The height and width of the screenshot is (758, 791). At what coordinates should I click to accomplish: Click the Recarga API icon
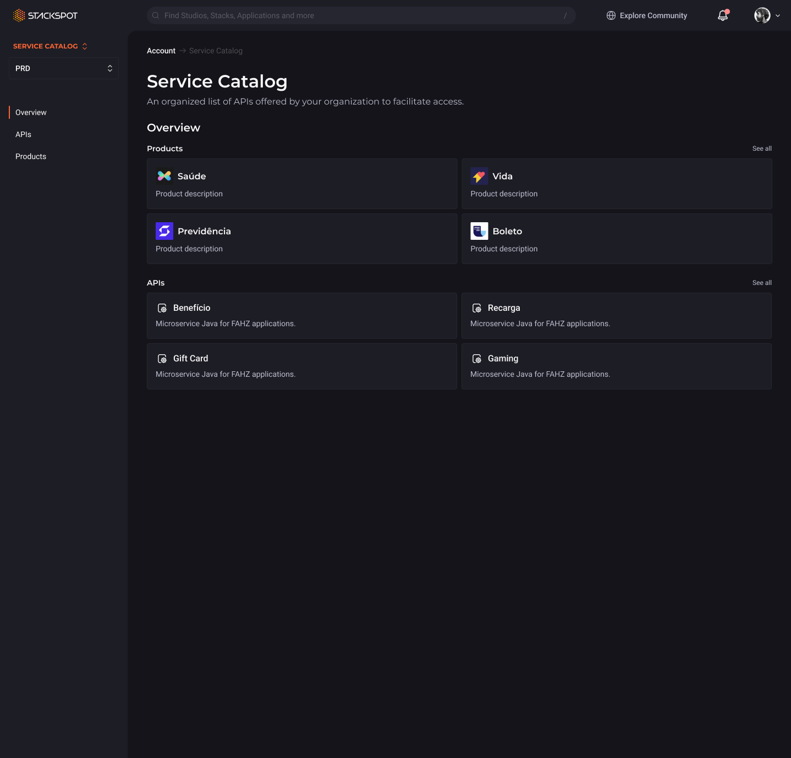point(477,308)
